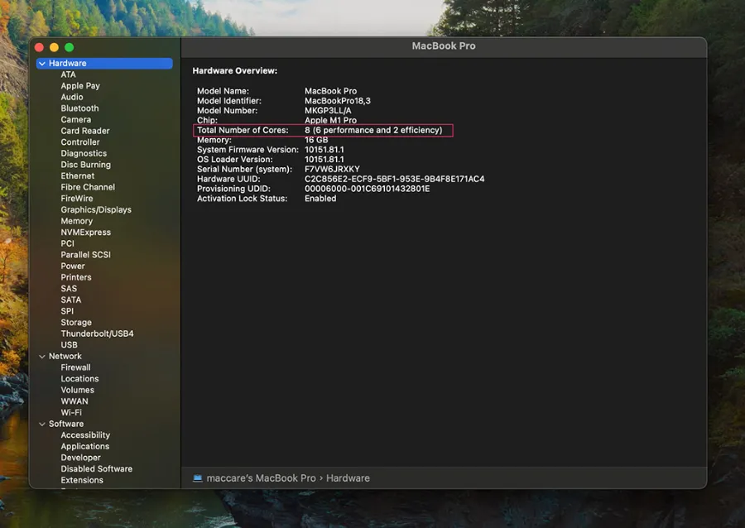Image resolution: width=745 pixels, height=528 pixels.
Task: Select the Provisioning UDID value
Action: 368,189
